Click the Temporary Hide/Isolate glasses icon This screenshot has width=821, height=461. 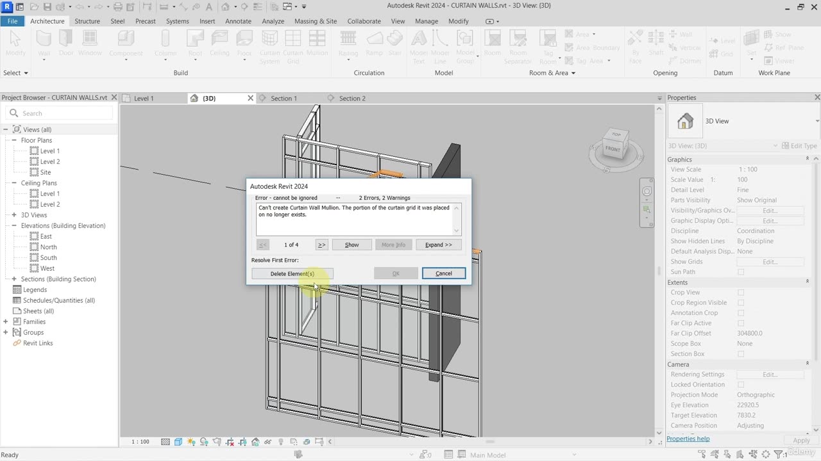point(268,442)
